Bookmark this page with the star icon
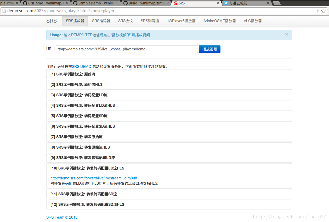This screenshot has height=222, width=329. [324, 11]
